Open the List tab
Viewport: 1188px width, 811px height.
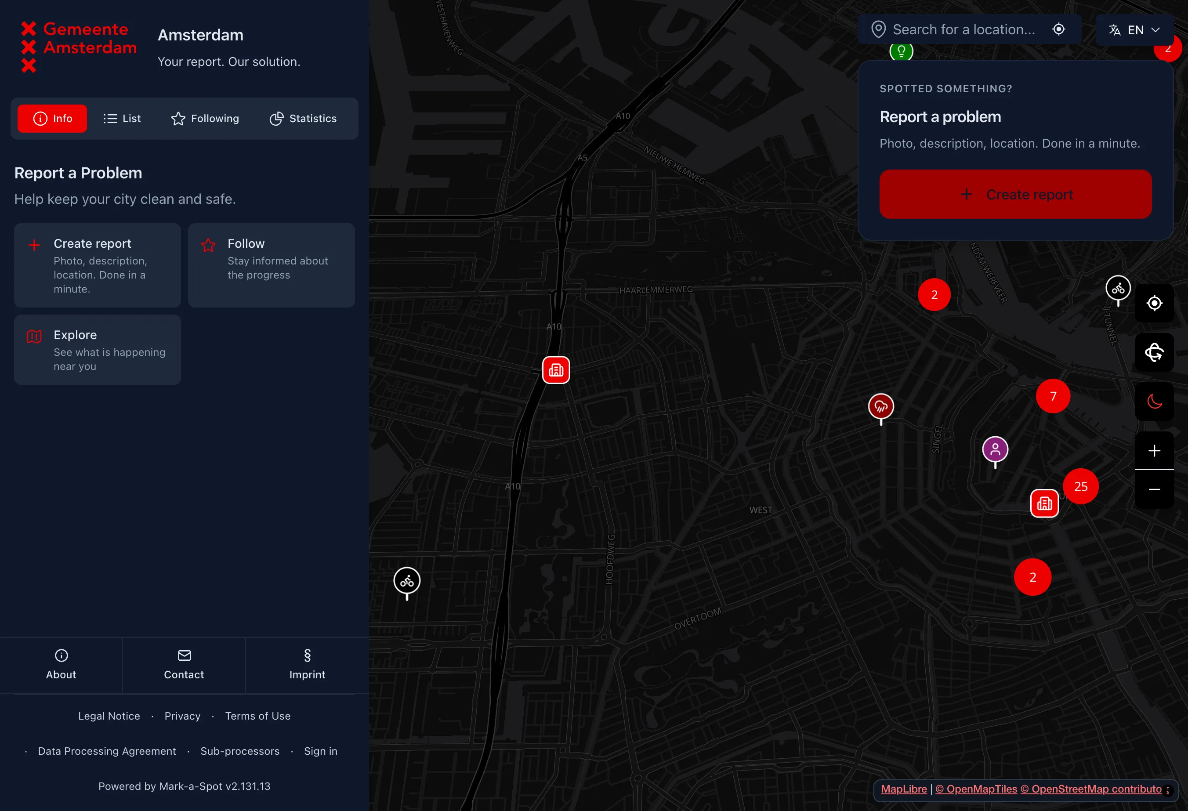122,119
